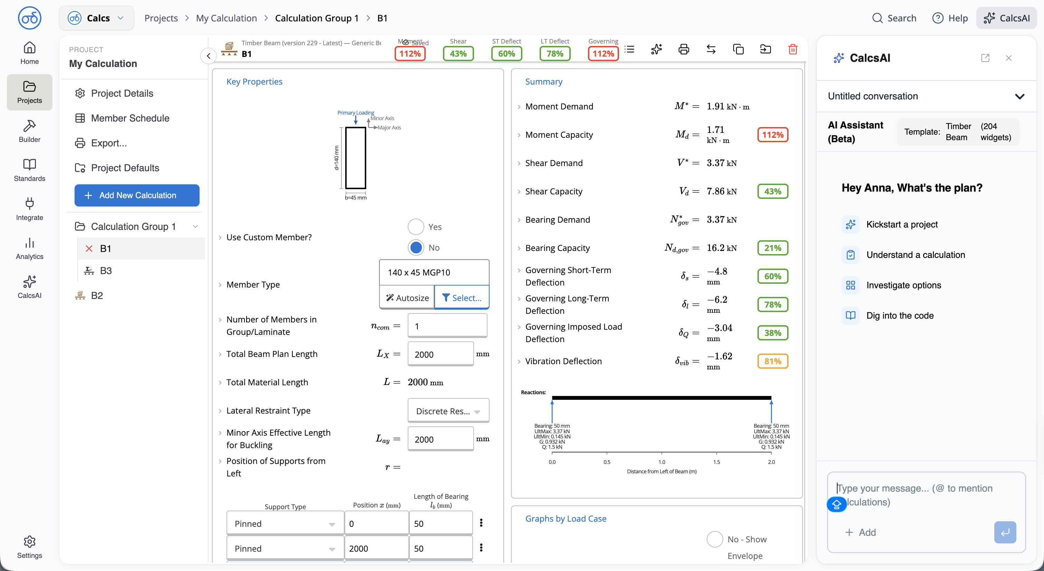Open CalcsAI from the left sidebar
This screenshot has height=571, width=1044.
pos(30,287)
